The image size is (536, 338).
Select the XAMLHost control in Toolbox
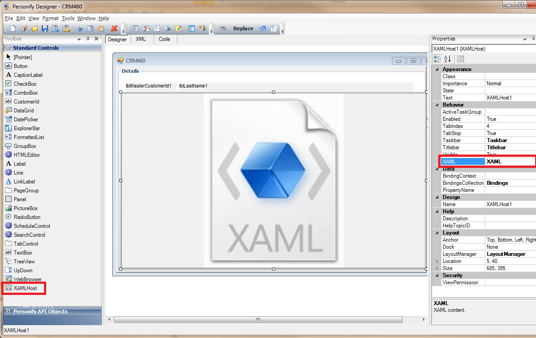[x=25, y=288]
